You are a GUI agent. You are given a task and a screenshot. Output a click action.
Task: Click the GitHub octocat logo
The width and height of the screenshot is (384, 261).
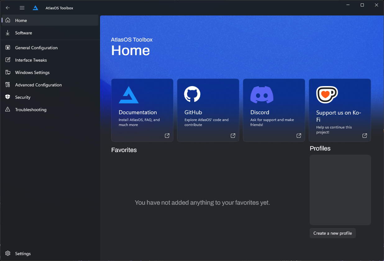(192, 94)
